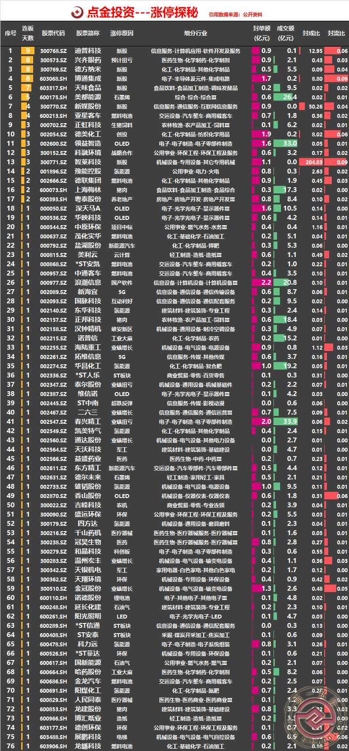Click the 封成比 column header
The image size is (349, 751).
click(311, 34)
